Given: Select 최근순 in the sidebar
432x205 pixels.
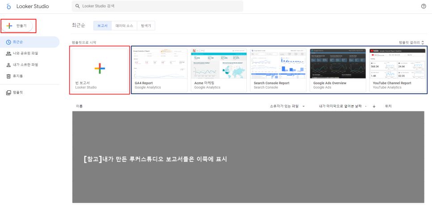Looking at the screenshot, I should [x=30, y=42].
